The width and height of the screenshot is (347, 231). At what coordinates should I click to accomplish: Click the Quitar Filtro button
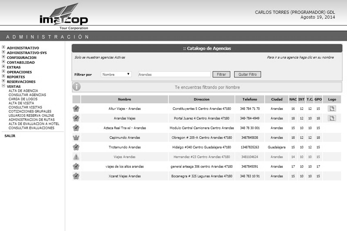tap(247, 74)
